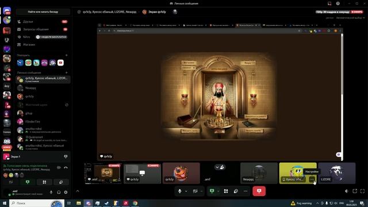The width and height of the screenshot is (368, 207).
Task: Select the qv1cly avatar participant tile
Action: click(181, 173)
